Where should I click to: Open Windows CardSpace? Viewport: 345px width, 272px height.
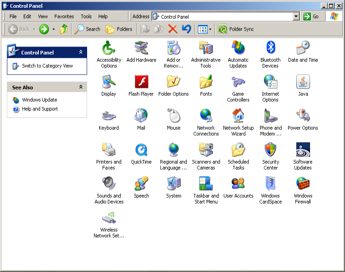(270, 190)
